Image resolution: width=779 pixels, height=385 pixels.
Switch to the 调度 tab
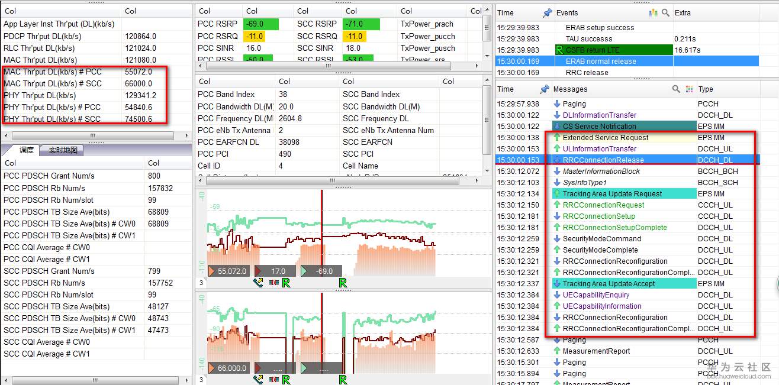tap(26, 150)
